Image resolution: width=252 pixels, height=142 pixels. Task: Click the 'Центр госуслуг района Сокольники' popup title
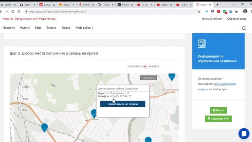point(118,88)
